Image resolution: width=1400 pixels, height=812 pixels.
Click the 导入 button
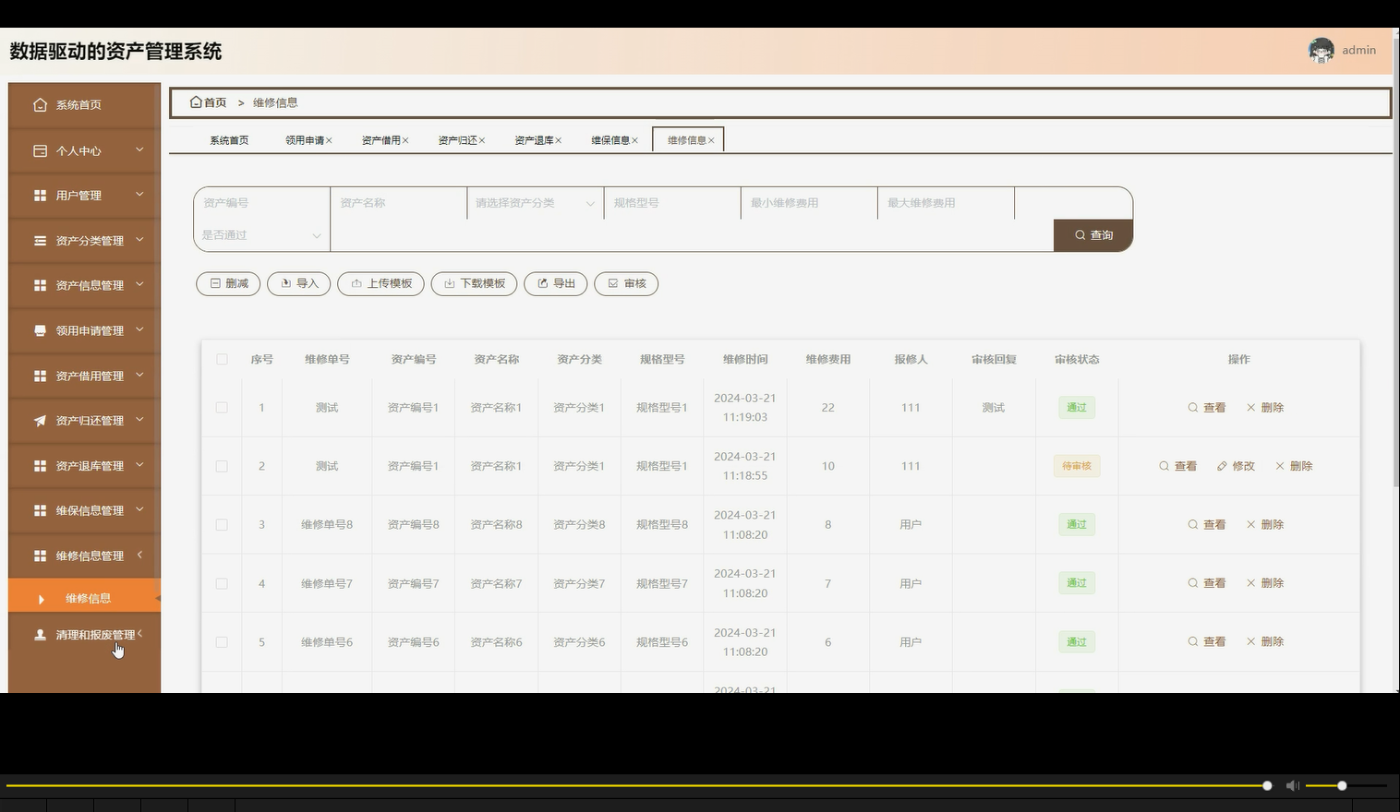tap(299, 283)
